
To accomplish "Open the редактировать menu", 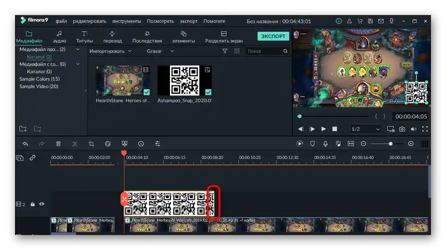I will pyautogui.click(x=89, y=21).
